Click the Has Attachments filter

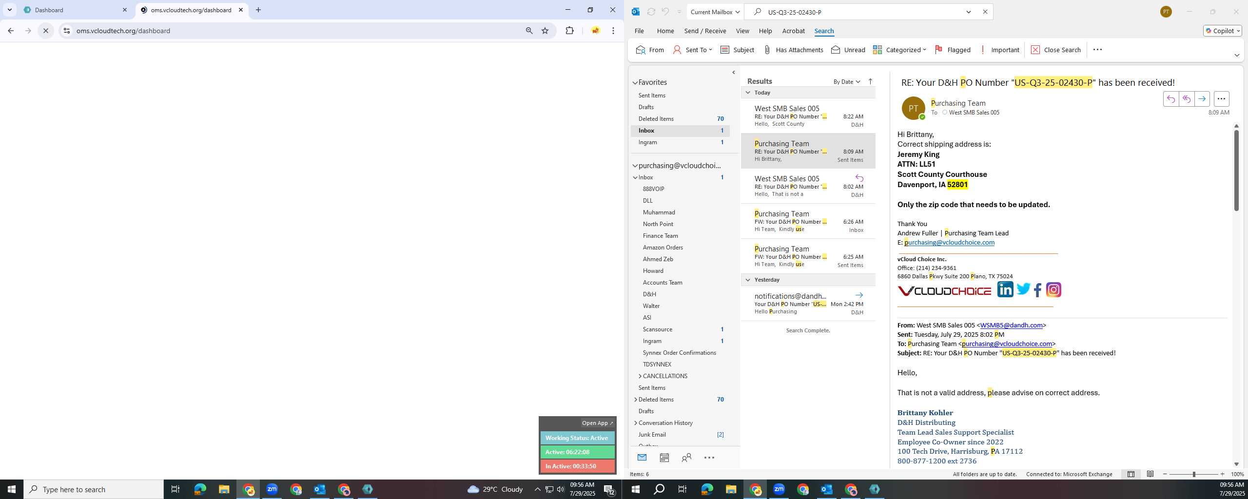point(793,50)
